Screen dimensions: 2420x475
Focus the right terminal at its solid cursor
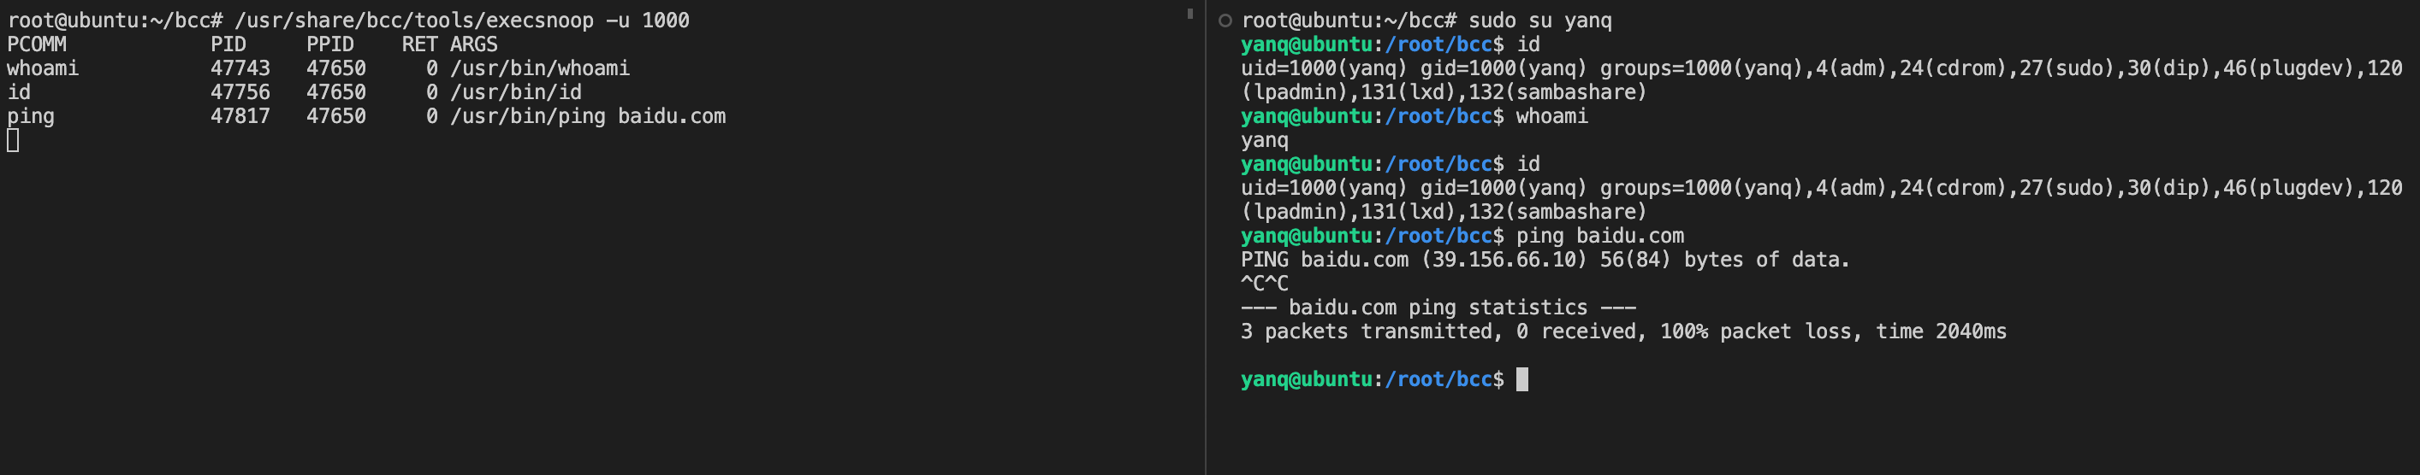pyautogui.click(x=1521, y=379)
